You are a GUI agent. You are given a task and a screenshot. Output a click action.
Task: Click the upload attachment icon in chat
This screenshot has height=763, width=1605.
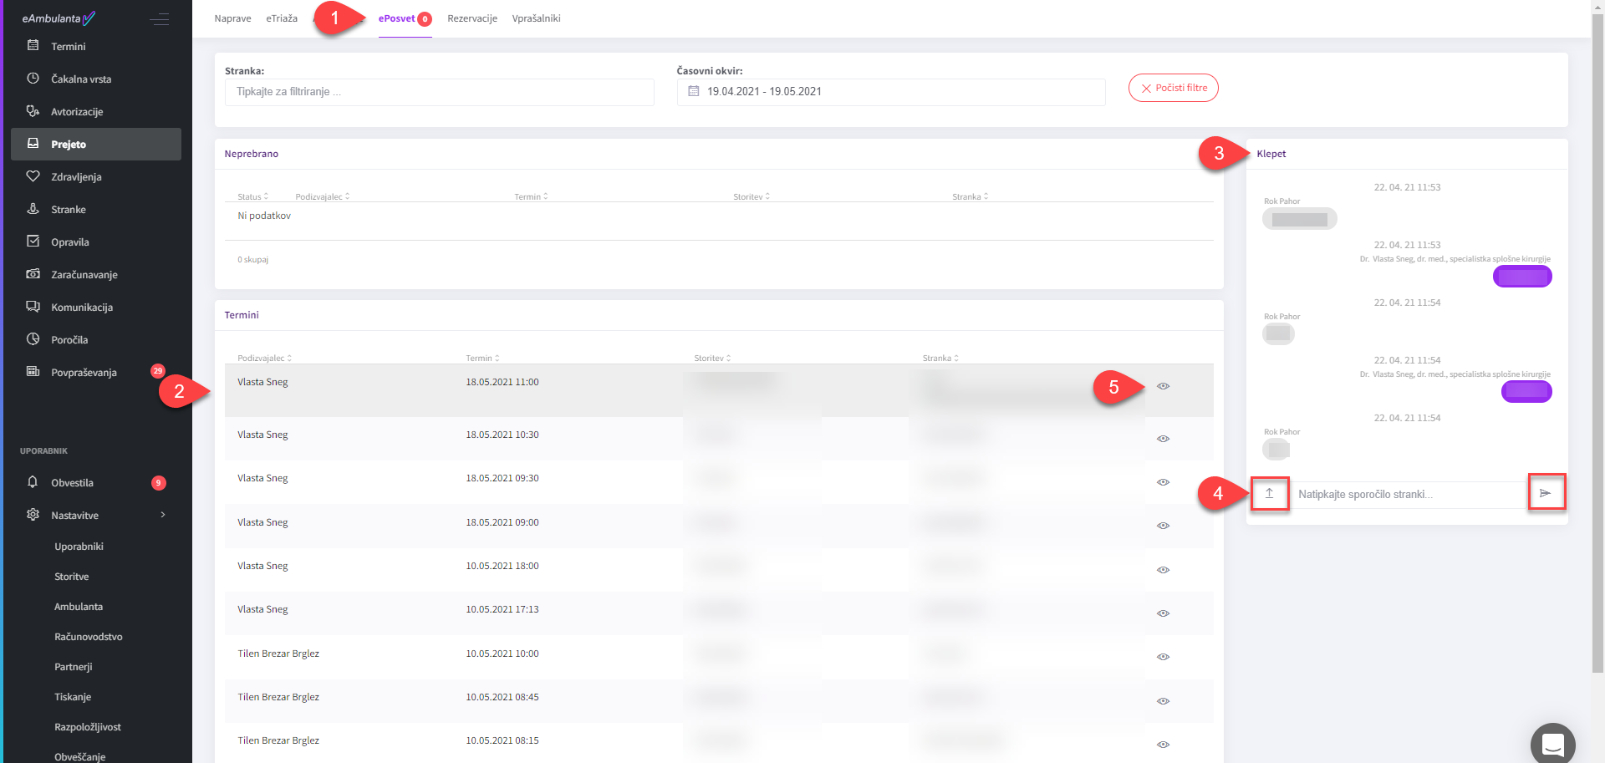click(x=1269, y=494)
